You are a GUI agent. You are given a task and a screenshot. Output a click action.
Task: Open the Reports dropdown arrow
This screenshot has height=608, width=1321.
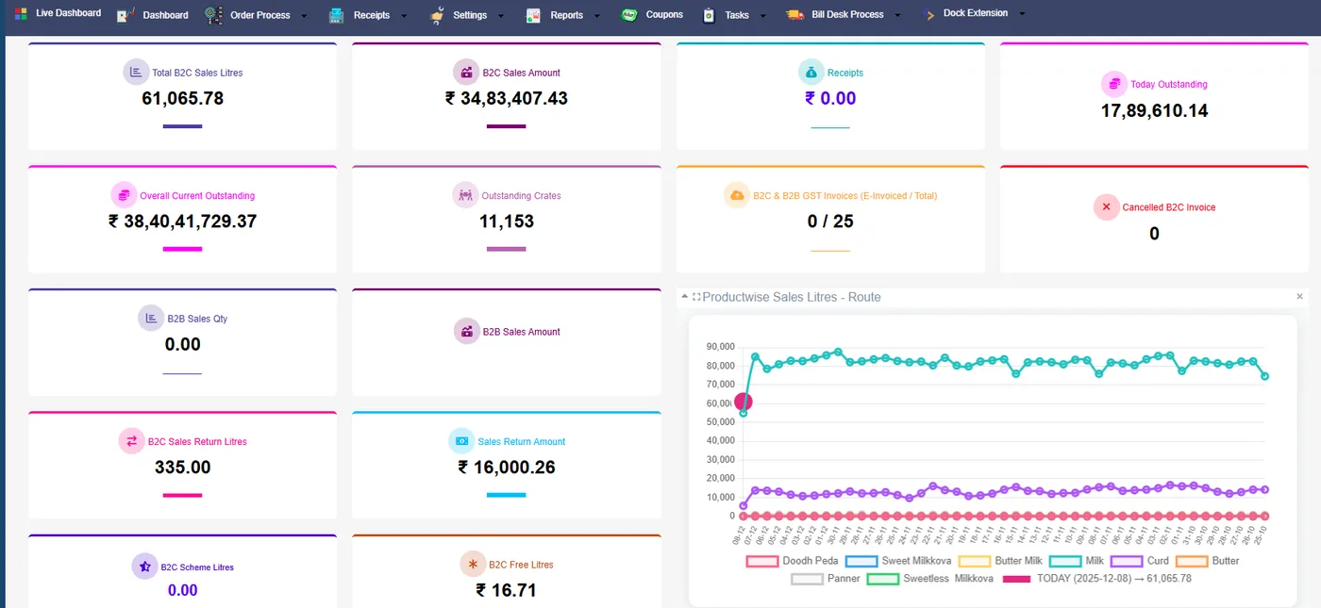(x=597, y=16)
